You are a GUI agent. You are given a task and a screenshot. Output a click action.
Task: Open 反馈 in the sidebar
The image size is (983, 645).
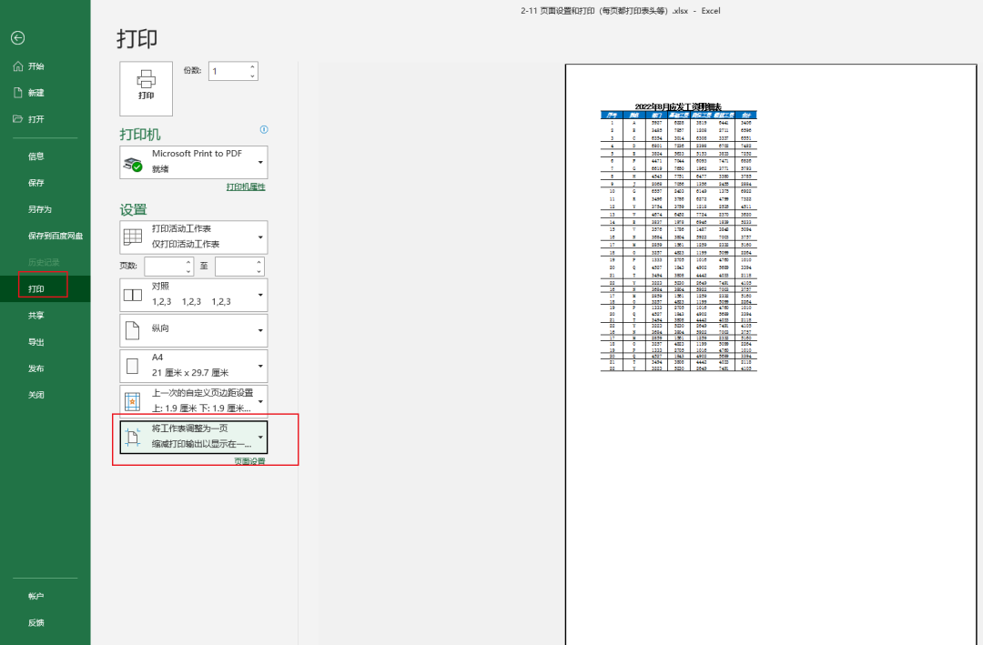36,622
